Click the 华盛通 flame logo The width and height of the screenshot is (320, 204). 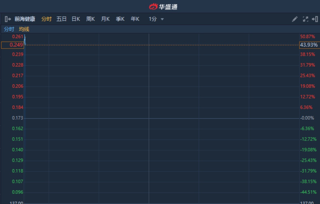[x=153, y=6]
